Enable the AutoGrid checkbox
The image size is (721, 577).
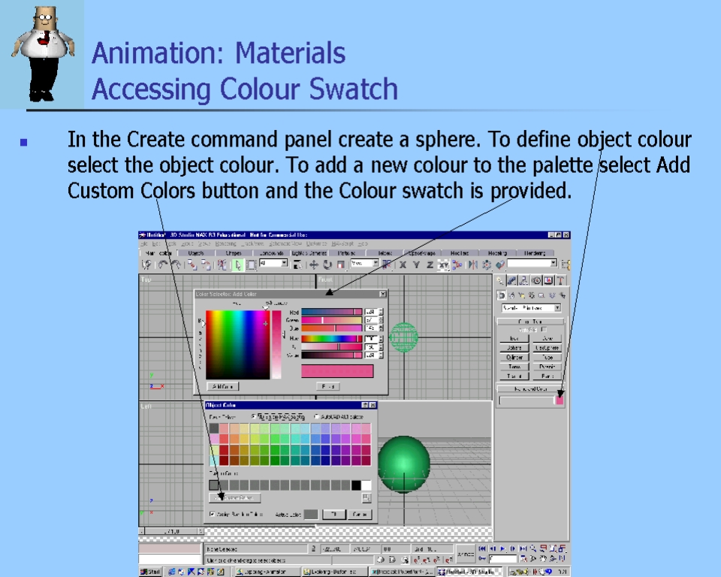544,329
